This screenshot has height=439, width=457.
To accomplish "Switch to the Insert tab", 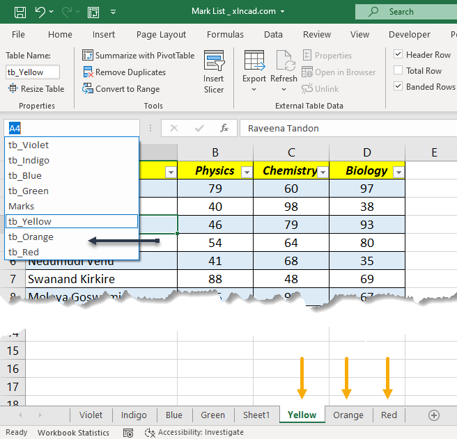I will [x=104, y=34].
